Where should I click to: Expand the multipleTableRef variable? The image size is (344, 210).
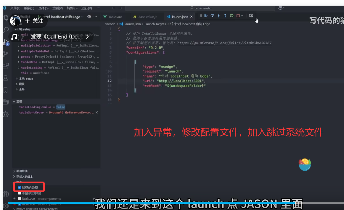pos(18,51)
